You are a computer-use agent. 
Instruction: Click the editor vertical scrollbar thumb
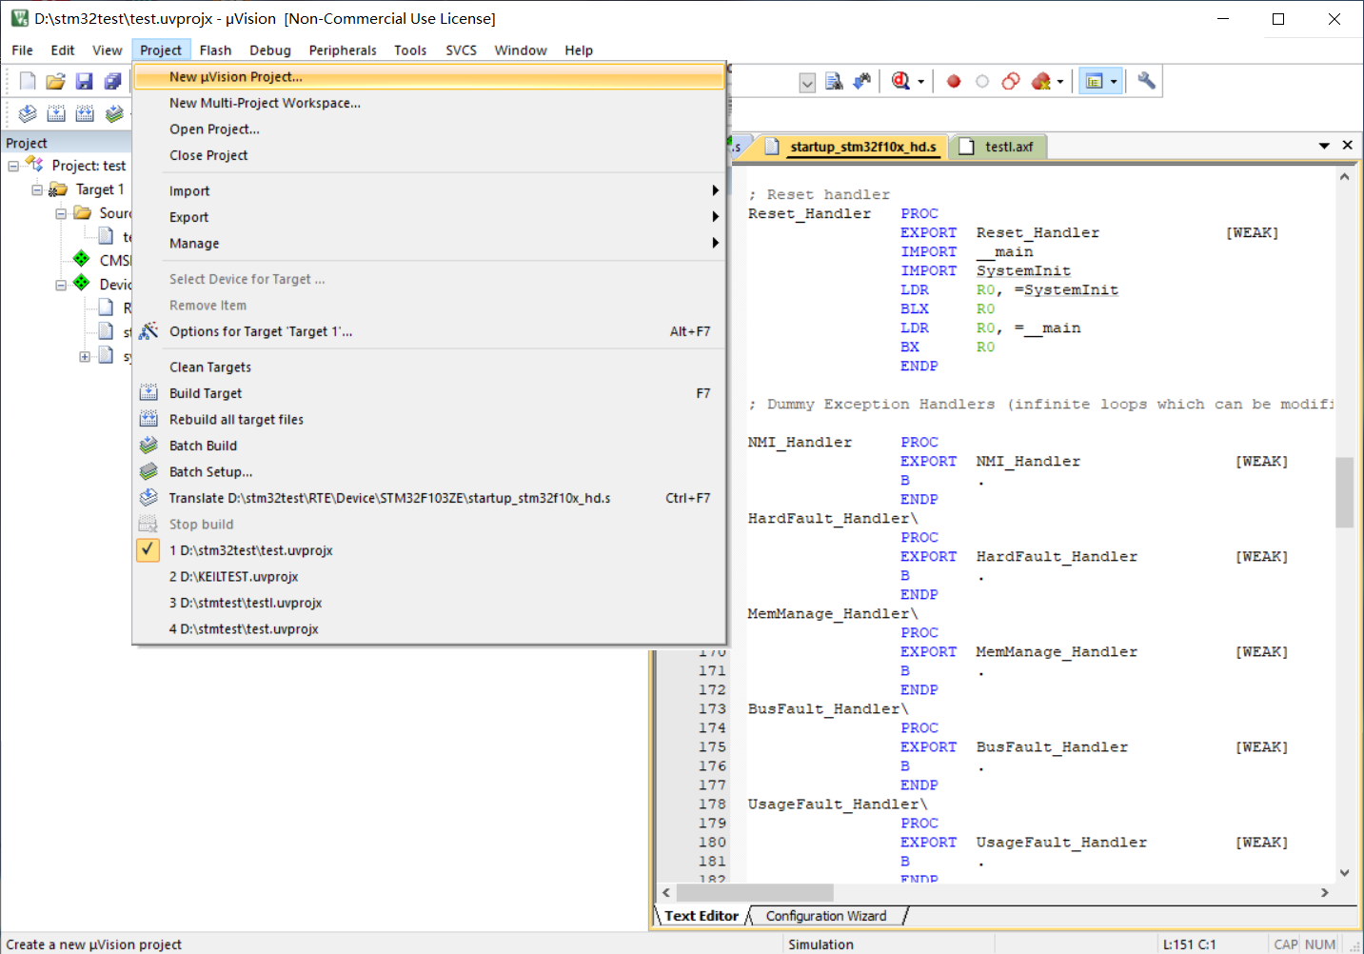coord(1344,492)
